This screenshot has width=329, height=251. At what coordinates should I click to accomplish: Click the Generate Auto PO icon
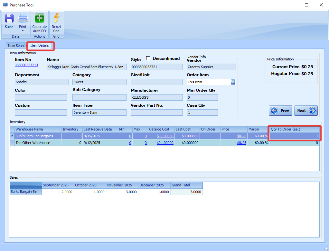pos(40,18)
